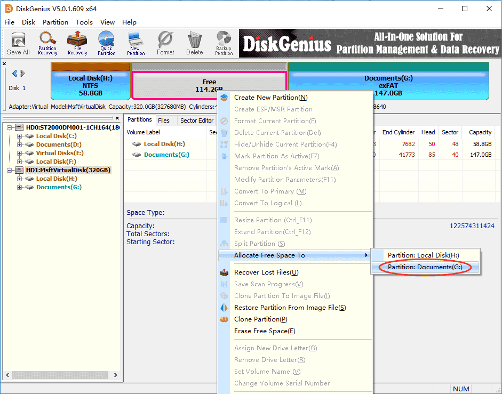Launch the File Recovery tool
Screen dimensions: 502x394
77,44
